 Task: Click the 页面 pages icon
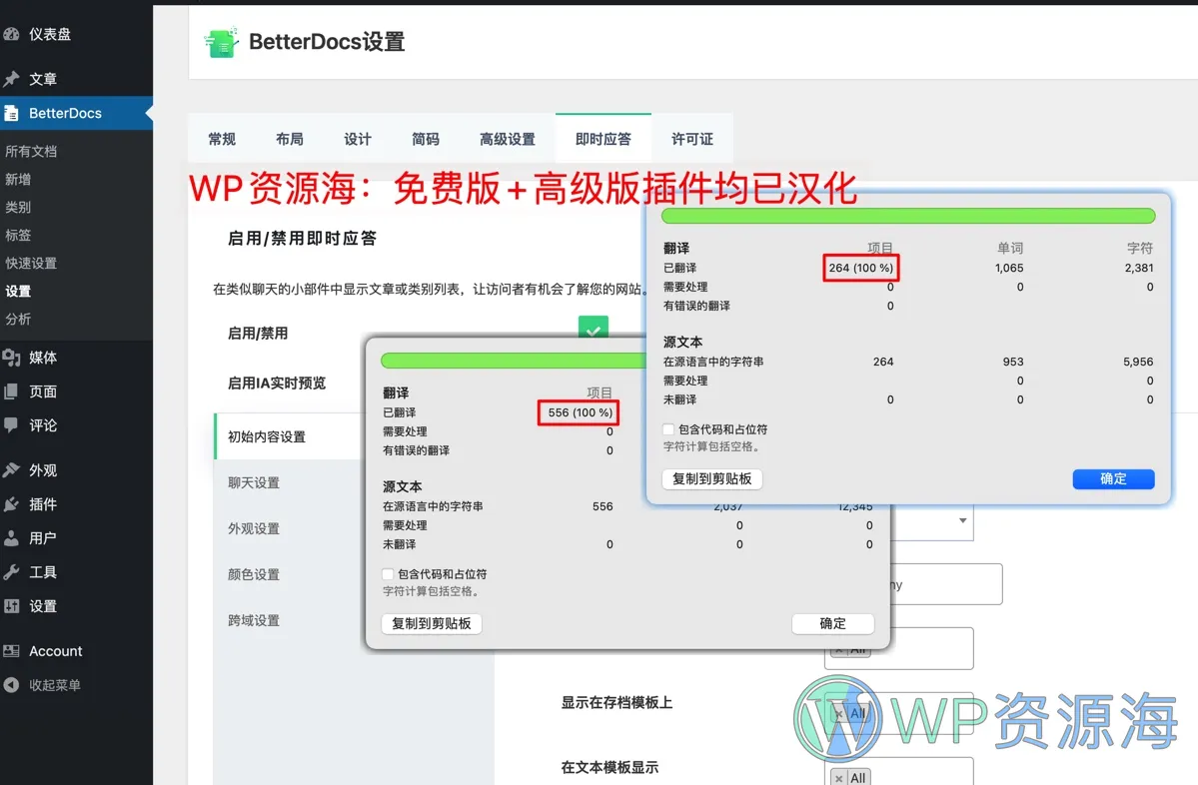(11, 392)
